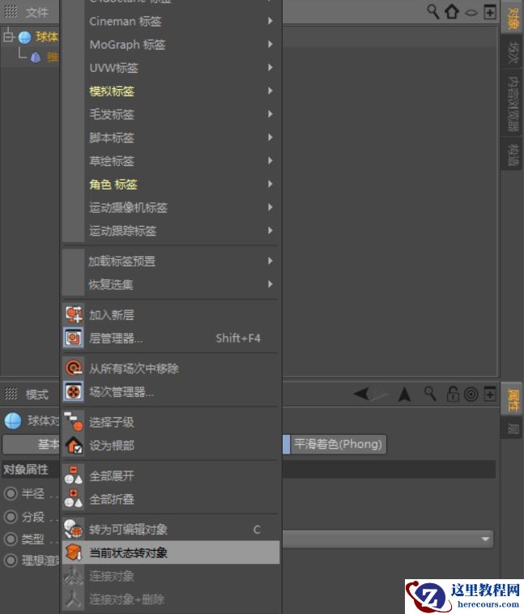Open 运动摄像机标签 submenu
Image resolution: width=524 pixels, height=614 pixels.
[172, 207]
